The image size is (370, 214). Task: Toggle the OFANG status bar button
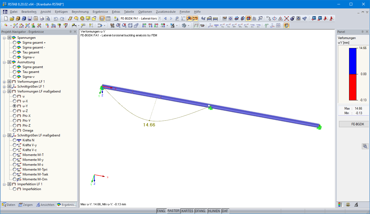click(201, 211)
